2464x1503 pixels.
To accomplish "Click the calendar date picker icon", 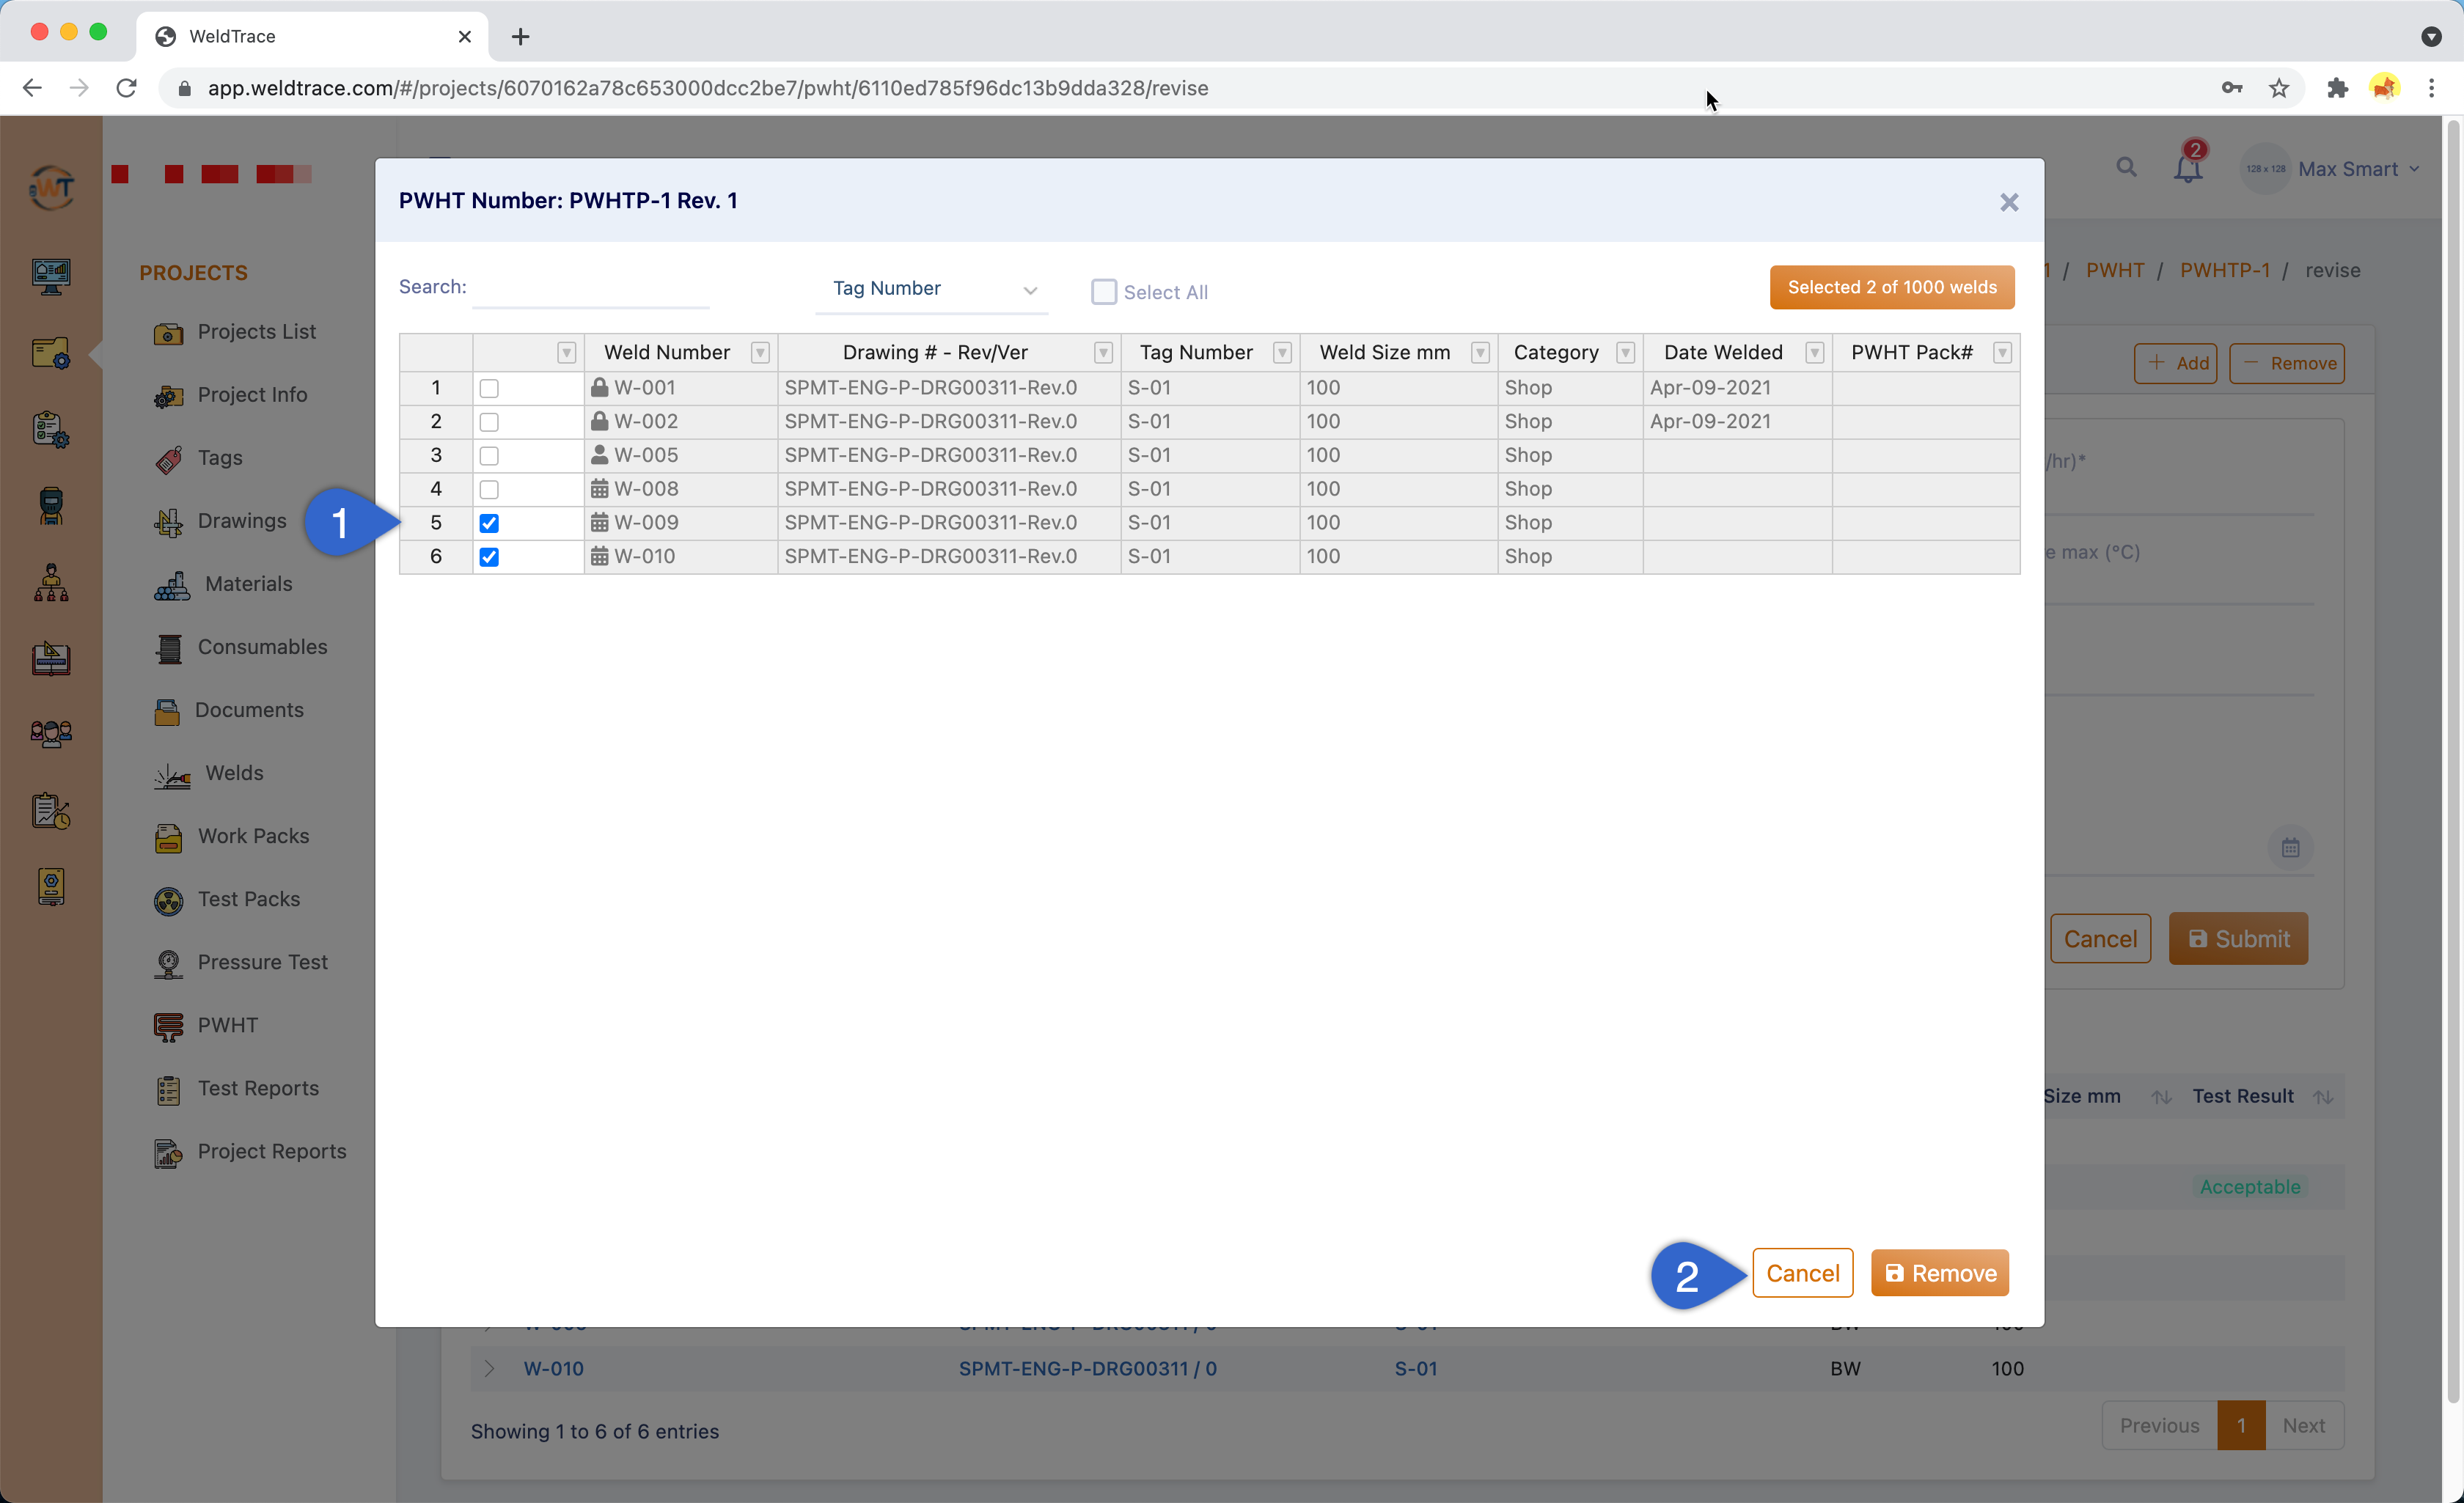I will 2290,849.
